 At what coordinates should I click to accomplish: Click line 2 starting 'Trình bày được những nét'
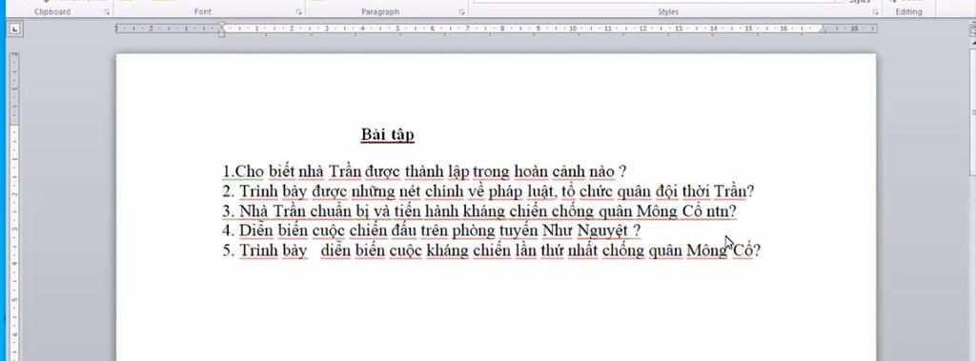pos(489,191)
